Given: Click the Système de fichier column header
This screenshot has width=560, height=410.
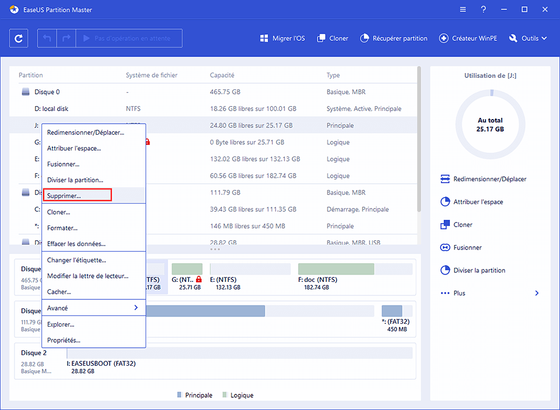Looking at the screenshot, I should (151, 76).
